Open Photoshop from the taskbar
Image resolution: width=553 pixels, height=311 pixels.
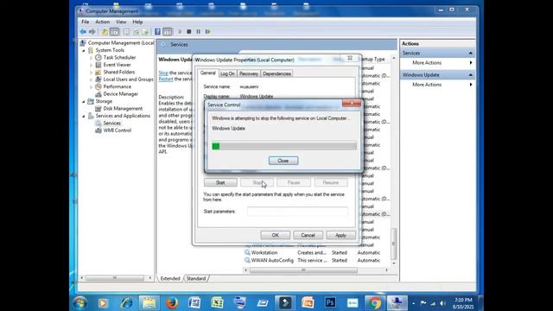point(330,303)
